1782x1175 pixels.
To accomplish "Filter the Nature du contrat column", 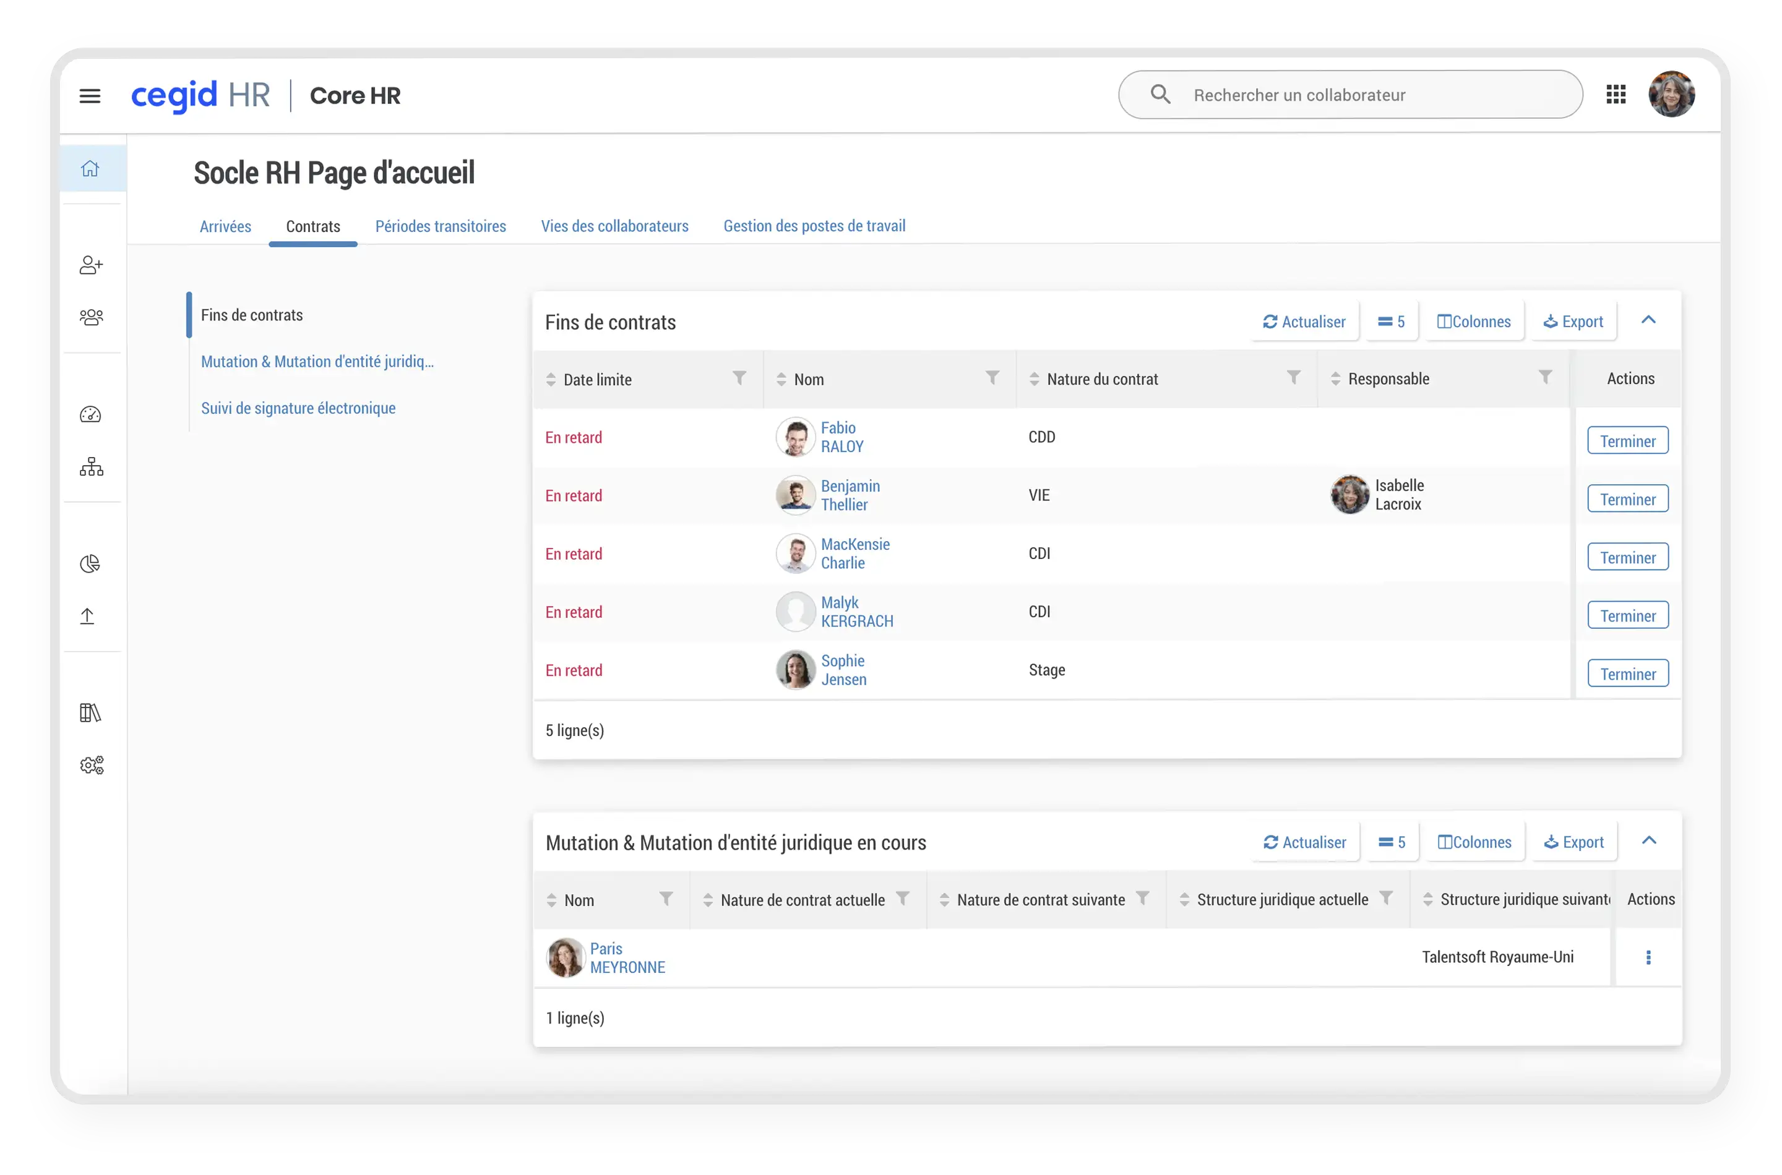I will 1293,378.
